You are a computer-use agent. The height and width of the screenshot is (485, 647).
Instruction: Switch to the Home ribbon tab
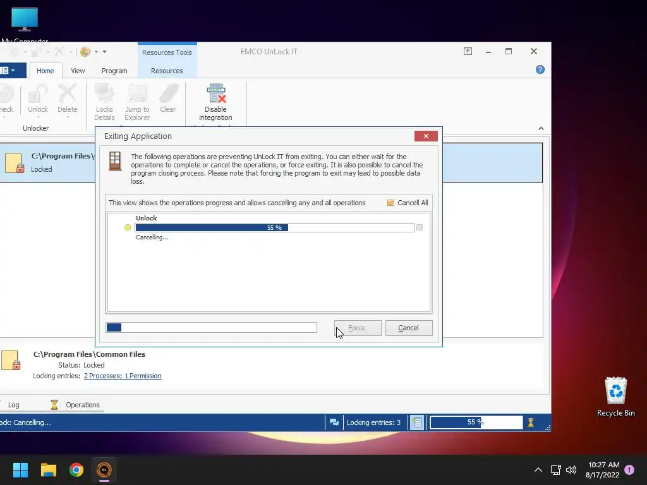(45, 71)
